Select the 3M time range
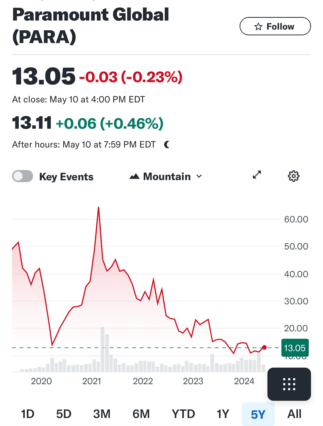 point(102,414)
